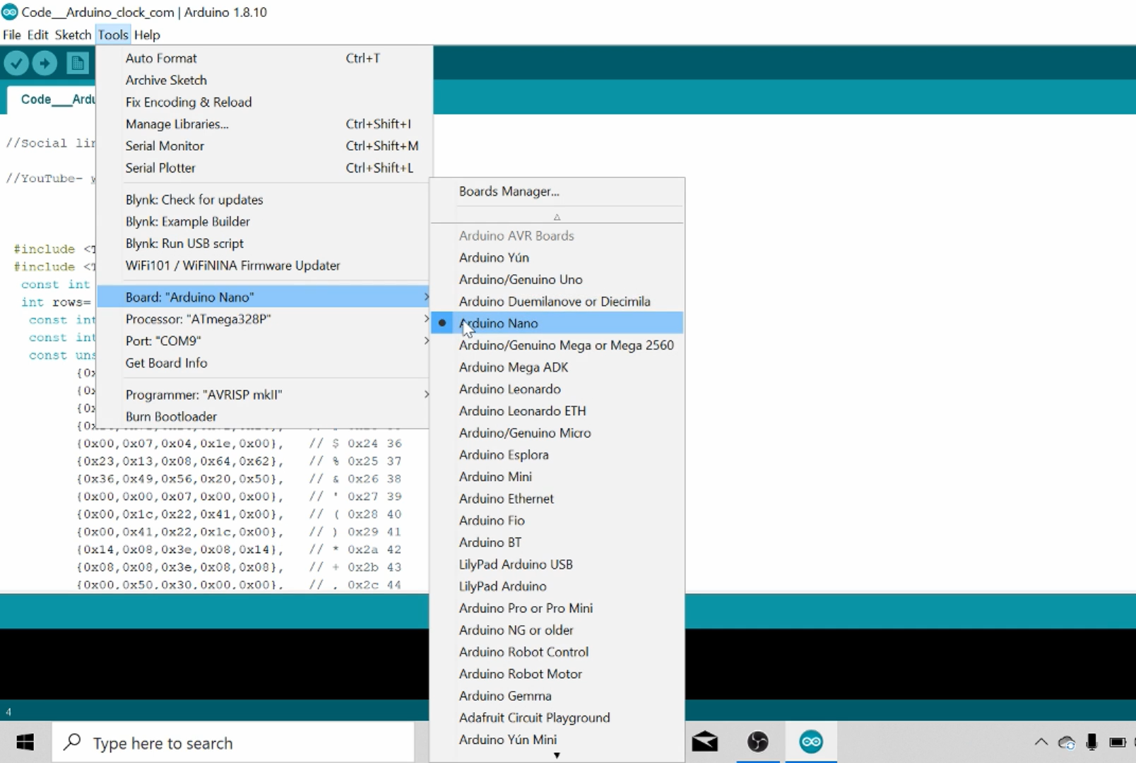Screen dimensions: 1136x763
Task: Select the Arduino Nano radio button
Action: point(442,323)
